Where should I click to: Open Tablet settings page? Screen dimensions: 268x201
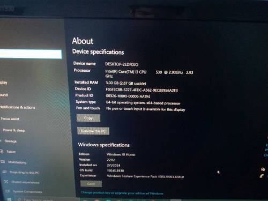[11, 152]
